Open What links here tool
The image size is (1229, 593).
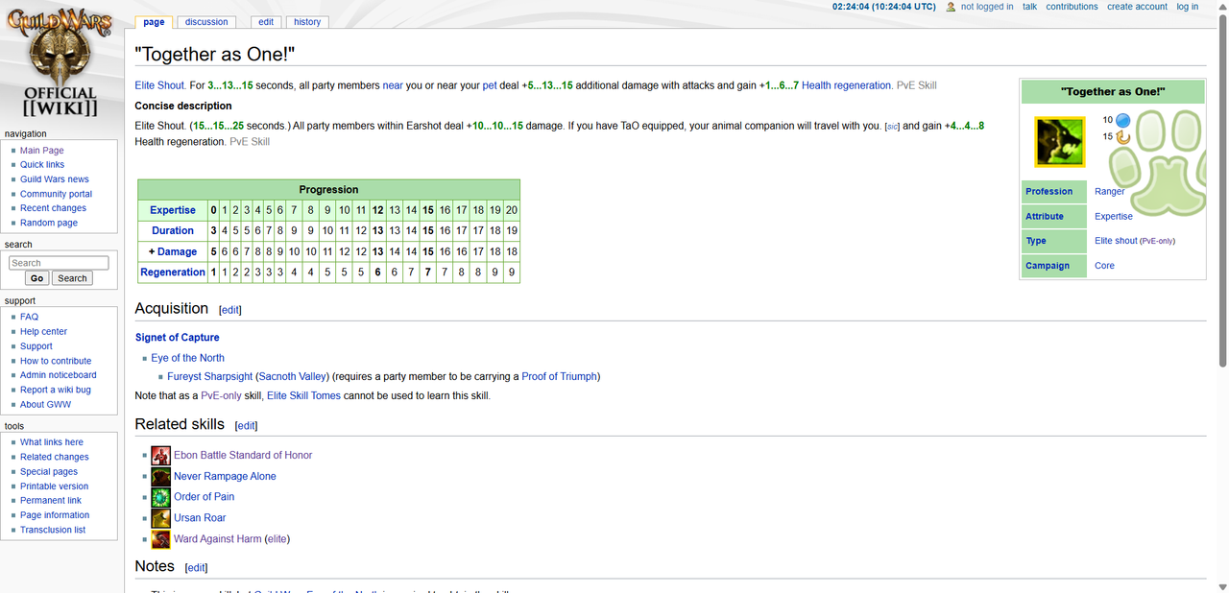[x=52, y=442]
